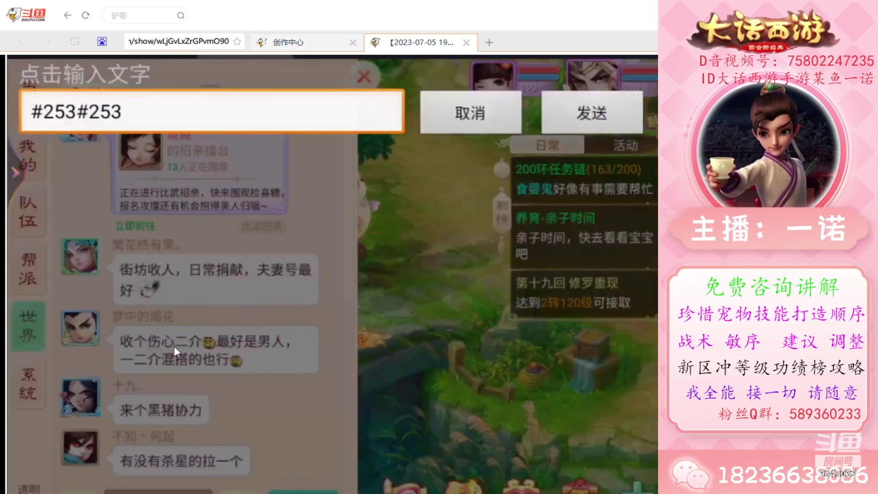878x494 pixels.
Task: Click avatar of 街坊收人 message sender
Action: 80,256
